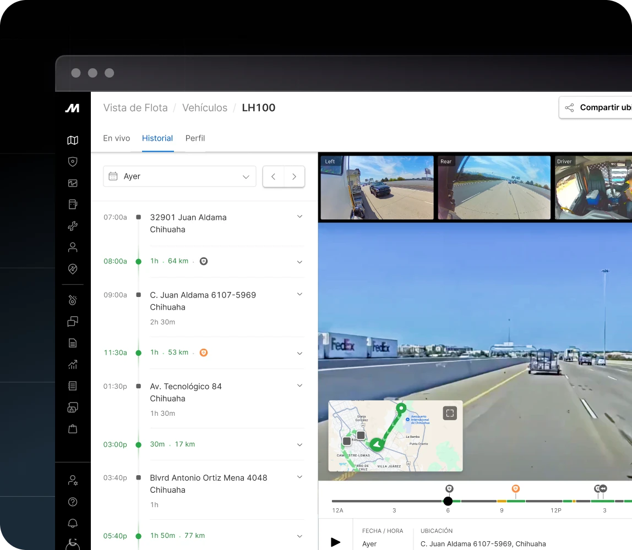
Task: Click the Motive logo in sidebar
Action: point(73,108)
